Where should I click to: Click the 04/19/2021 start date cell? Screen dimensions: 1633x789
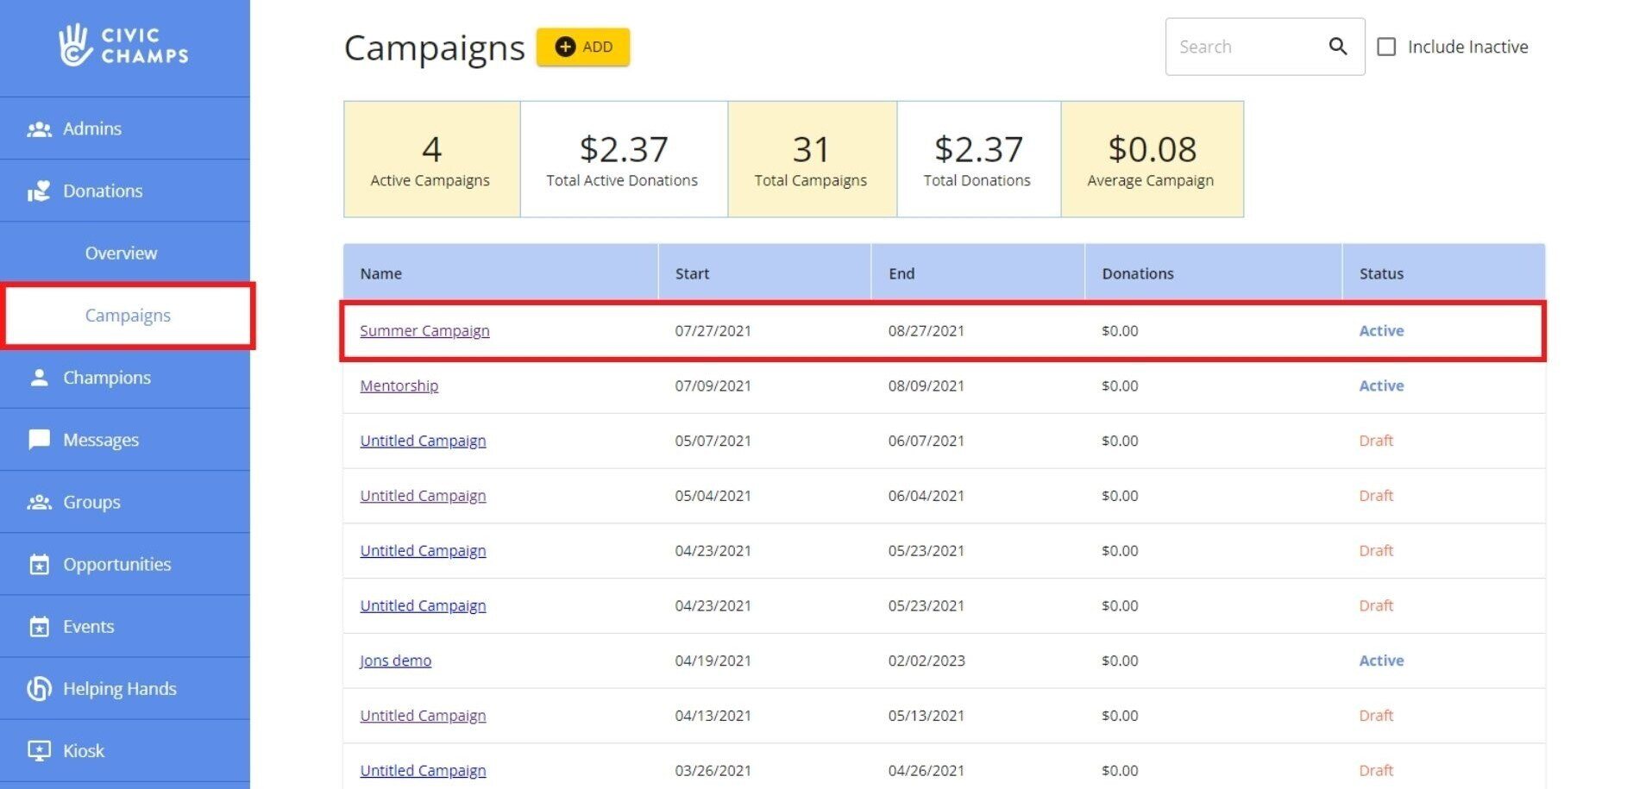[x=713, y=661]
